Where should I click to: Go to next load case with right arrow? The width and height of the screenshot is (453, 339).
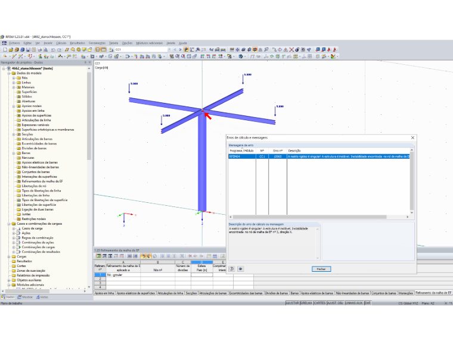(180, 49)
